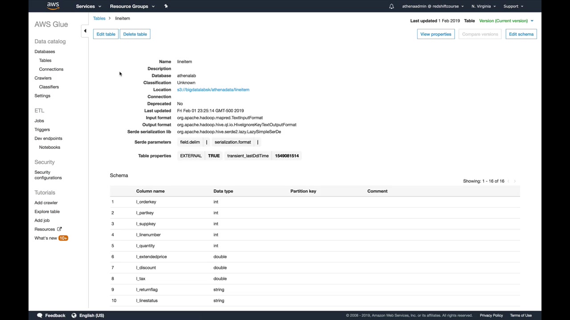Click the Partition key table header
Viewport: 570px width, 320px height.
tap(303, 191)
